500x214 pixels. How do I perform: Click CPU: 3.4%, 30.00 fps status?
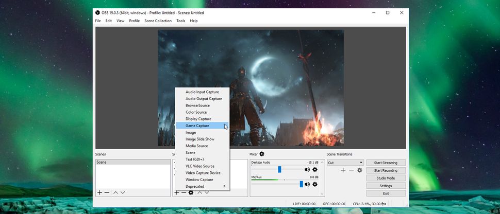coord(369,204)
